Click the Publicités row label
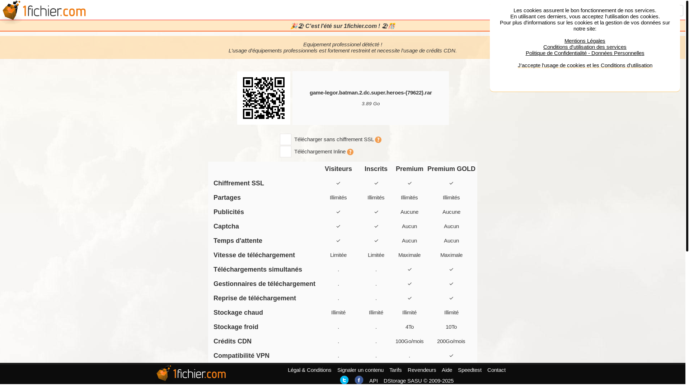Viewport: 689px width, 388px height. coord(229,212)
